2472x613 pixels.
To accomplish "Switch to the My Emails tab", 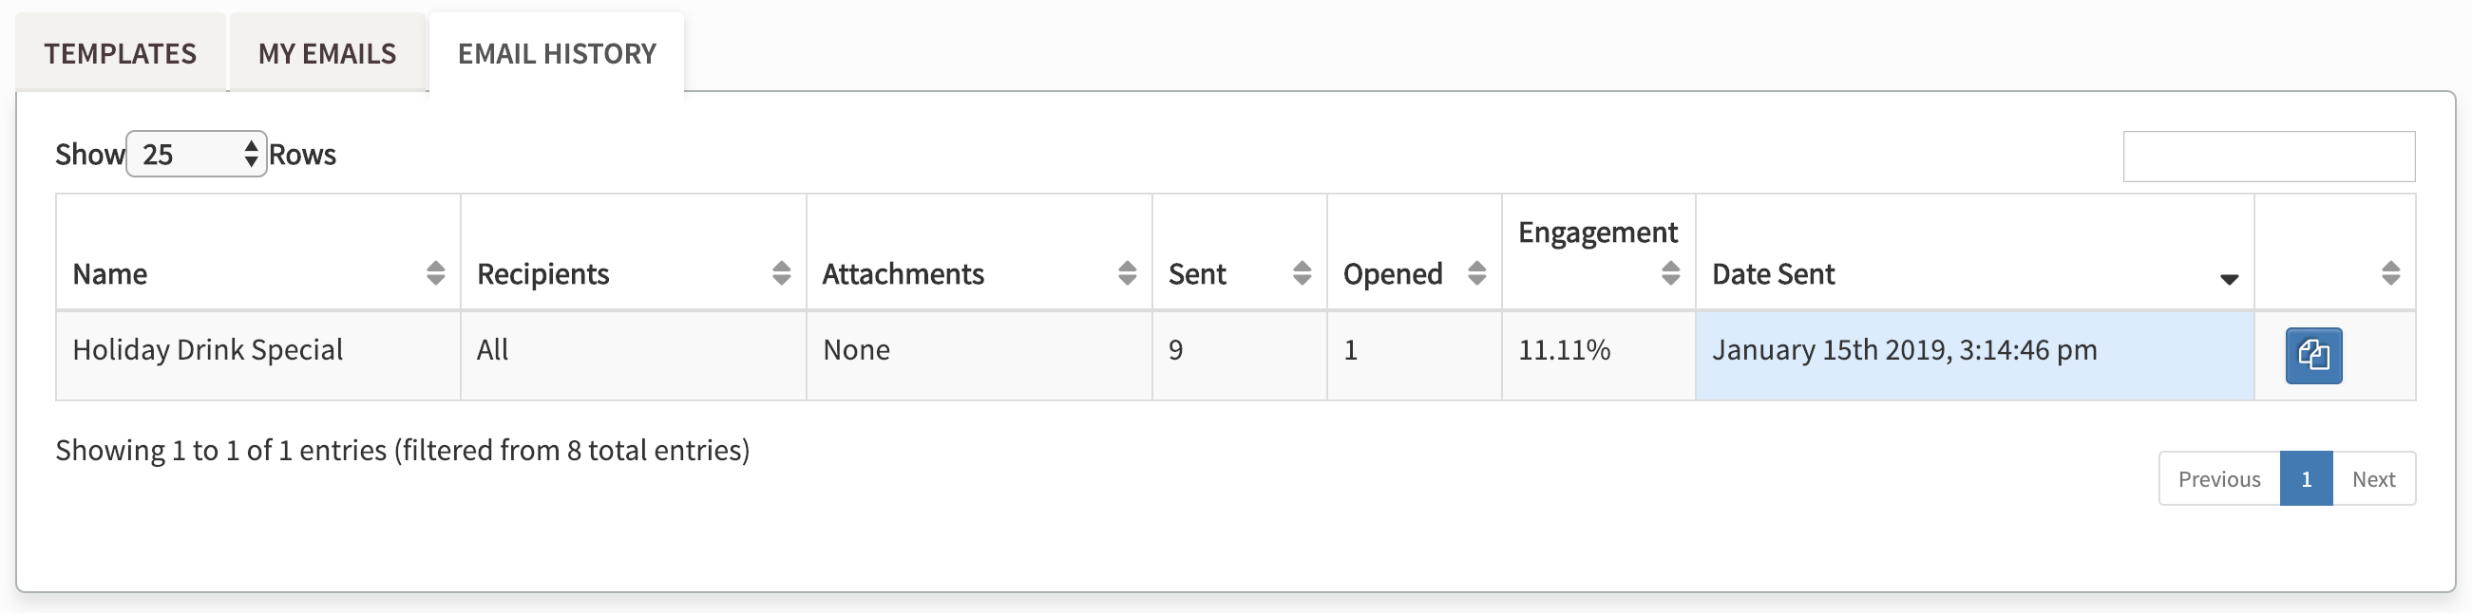I will point(326,54).
